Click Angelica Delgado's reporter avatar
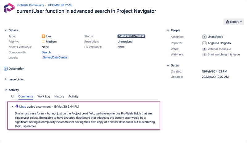This screenshot has height=143, width=247. [204, 43]
